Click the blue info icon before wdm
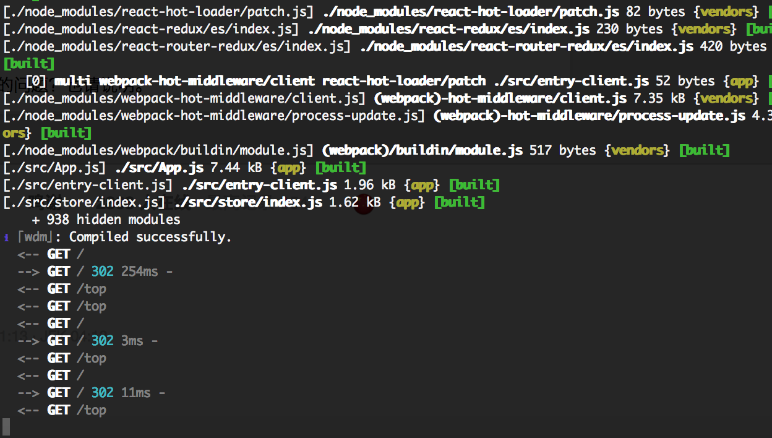Screen dimensions: 772x438 coord(6,236)
